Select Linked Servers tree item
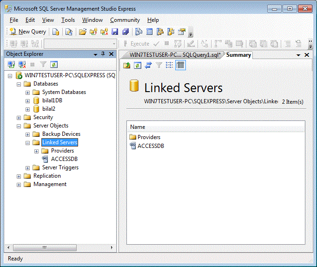This screenshot has width=317, height=267. coord(59,142)
